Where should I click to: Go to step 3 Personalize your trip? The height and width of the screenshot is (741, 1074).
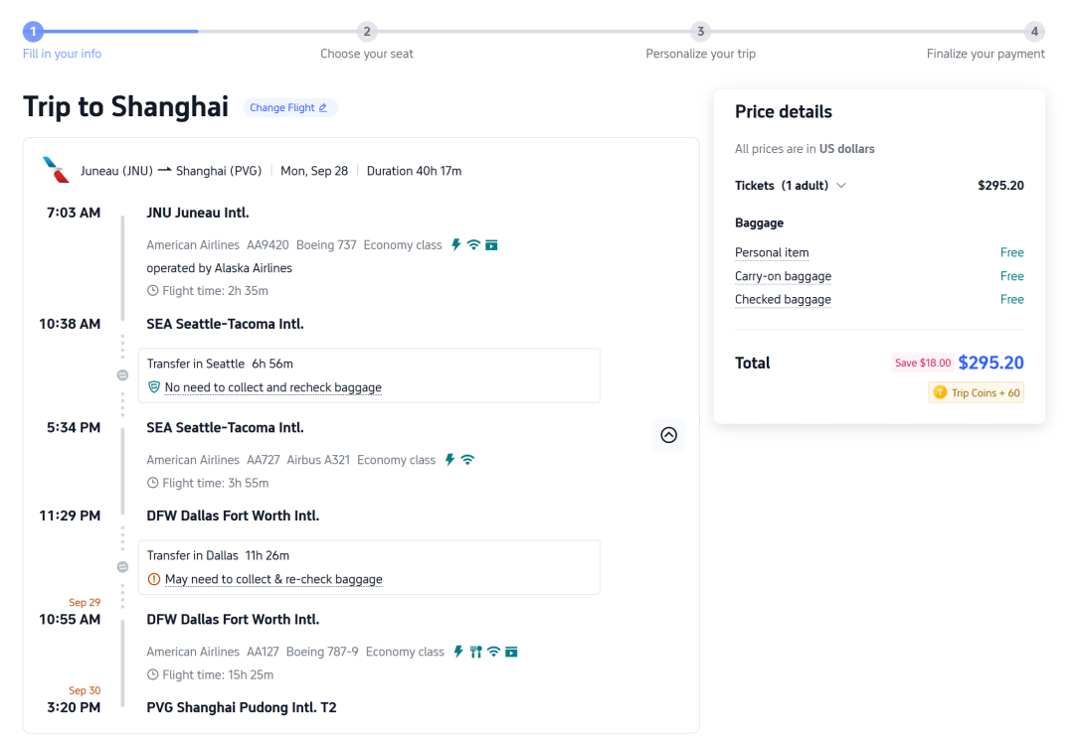coord(700,41)
